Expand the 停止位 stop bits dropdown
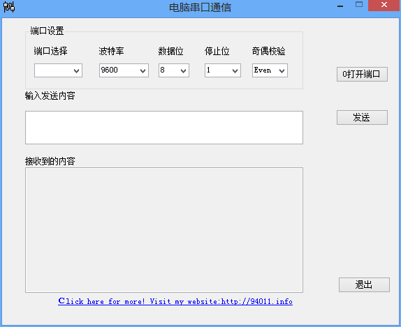Screen dimensions: 401x327 tap(223, 70)
